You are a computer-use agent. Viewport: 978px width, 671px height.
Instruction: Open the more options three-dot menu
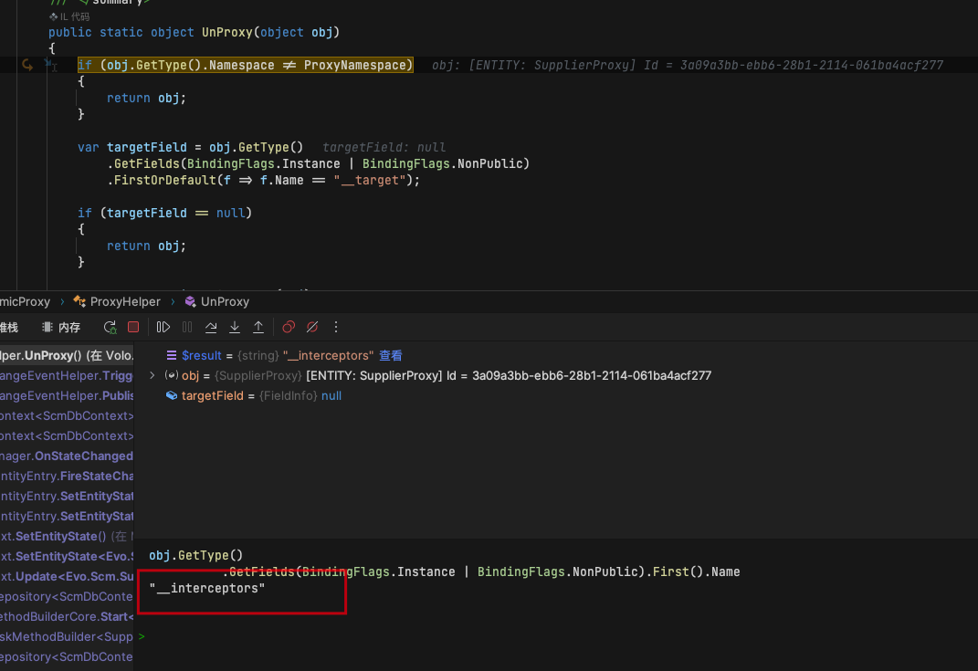tap(335, 326)
